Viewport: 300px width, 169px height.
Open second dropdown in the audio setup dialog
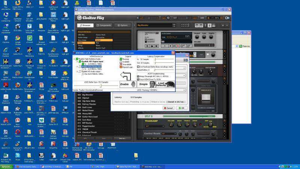point(184,75)
